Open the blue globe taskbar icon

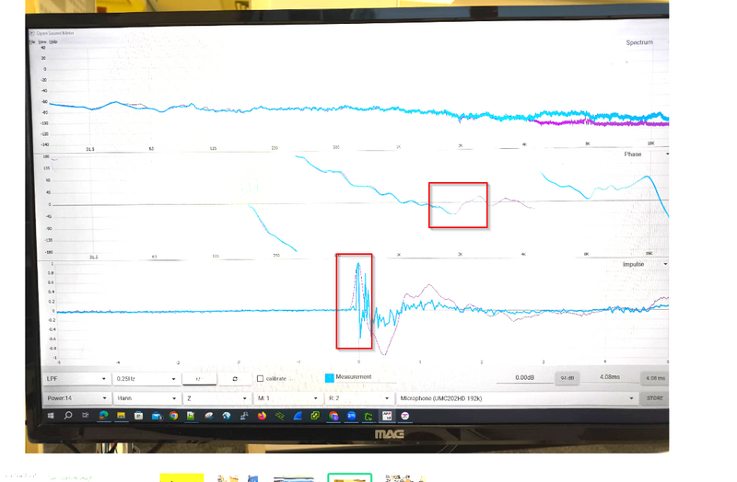coord(227,416)
